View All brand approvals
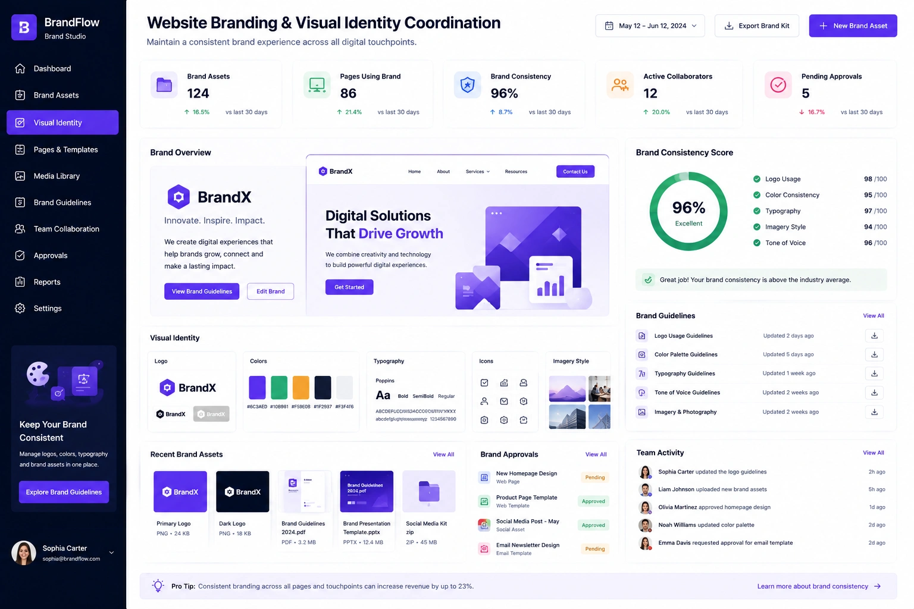 [x=596, y=454]
